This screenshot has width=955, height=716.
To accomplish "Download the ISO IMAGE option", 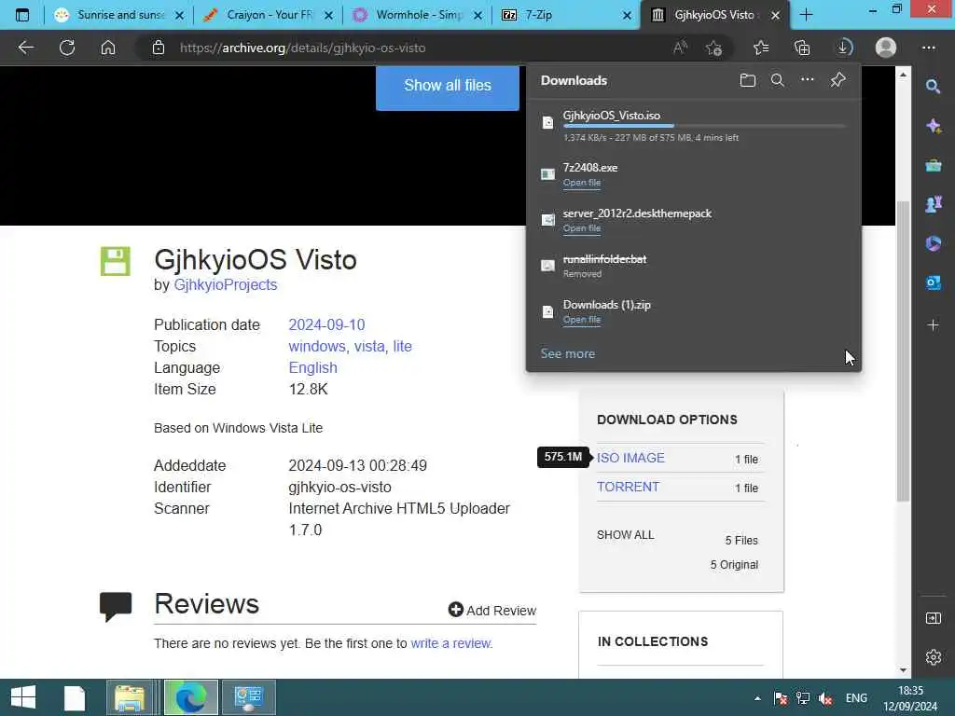I will tap(630, 458).
